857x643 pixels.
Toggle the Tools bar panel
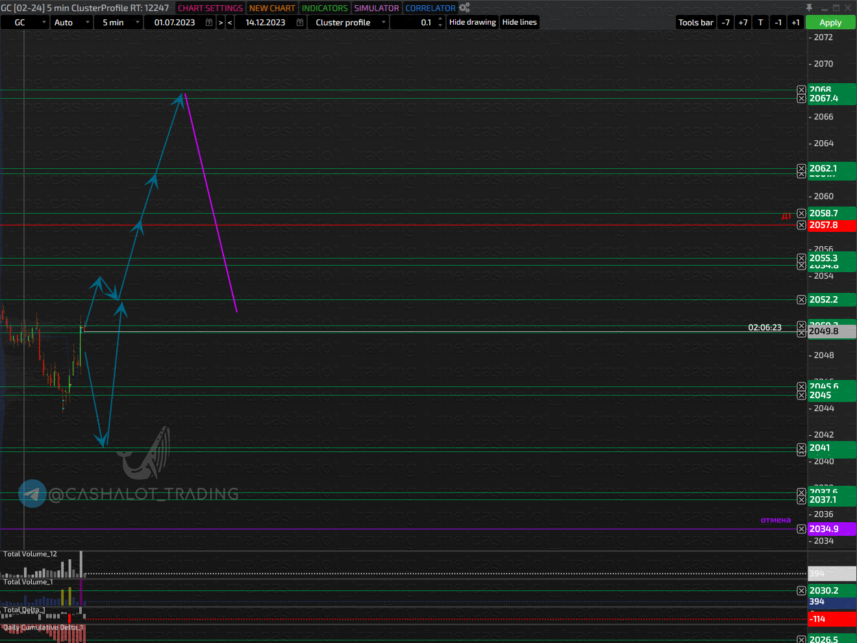(x=695, y=22)
